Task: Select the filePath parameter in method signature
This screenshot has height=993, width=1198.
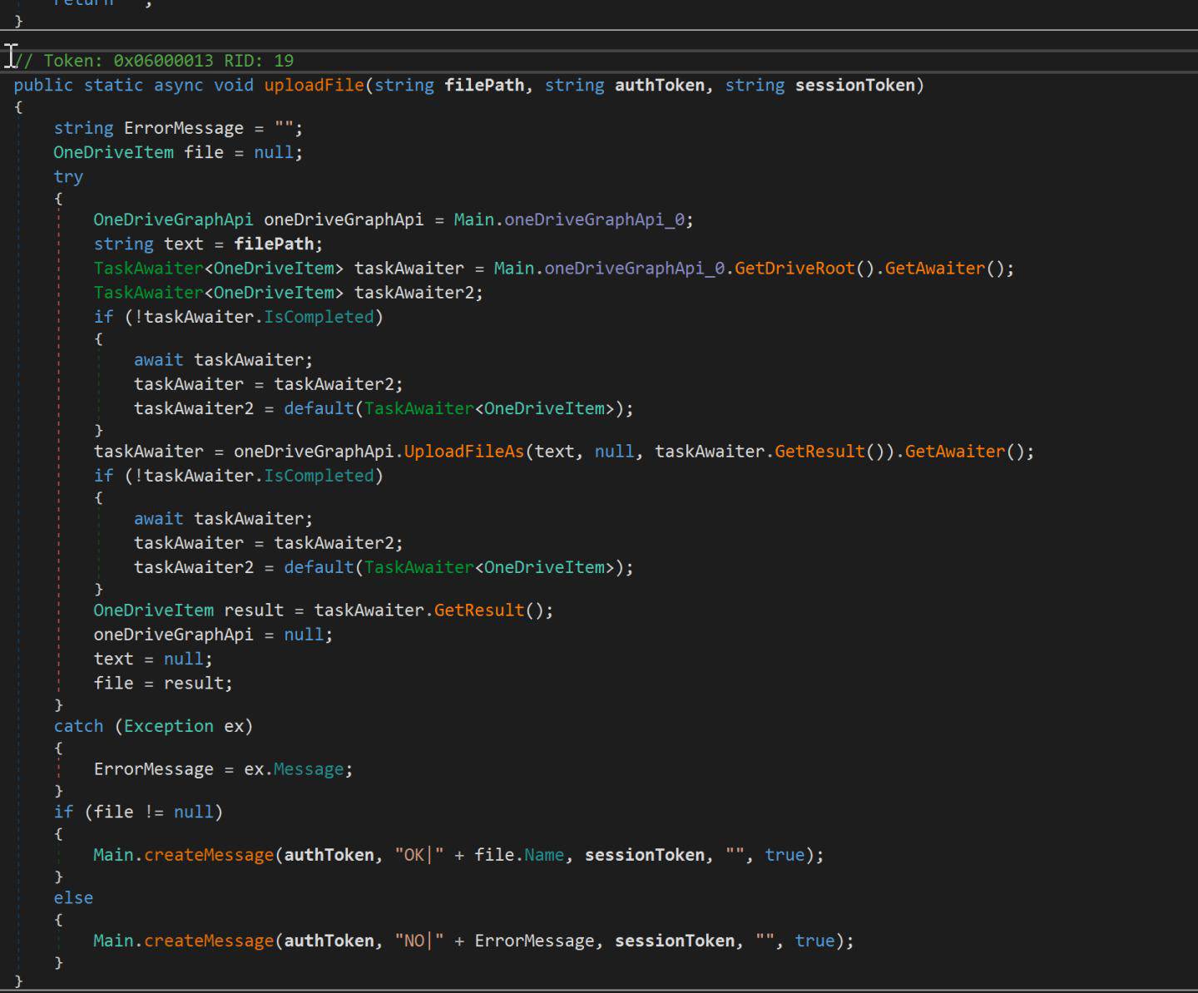Action: tap(484, 85)
